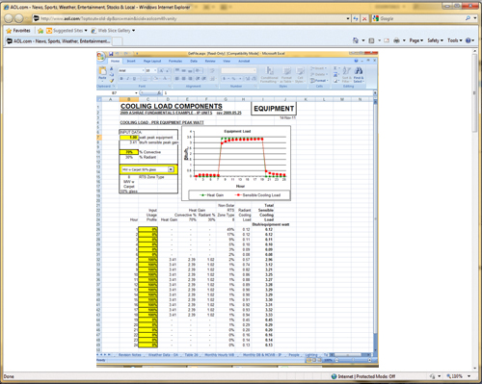Click the COOLING LOAD COMPONENTS title
Viewport: 482px width, 384px height.
click(172, 106)
